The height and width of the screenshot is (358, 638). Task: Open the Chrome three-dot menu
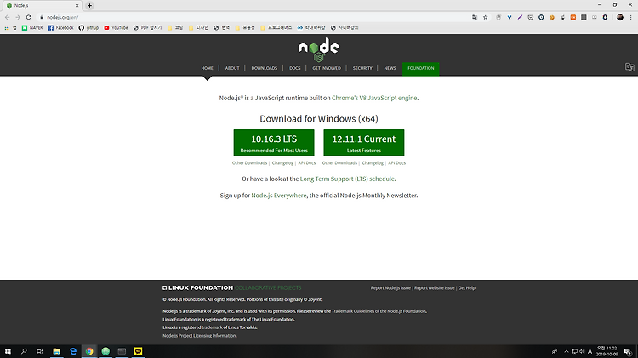coord(630,17)
